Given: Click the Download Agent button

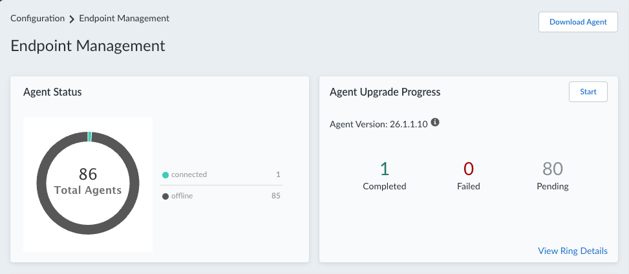Looking at the screenshot, I should (578, 22).
